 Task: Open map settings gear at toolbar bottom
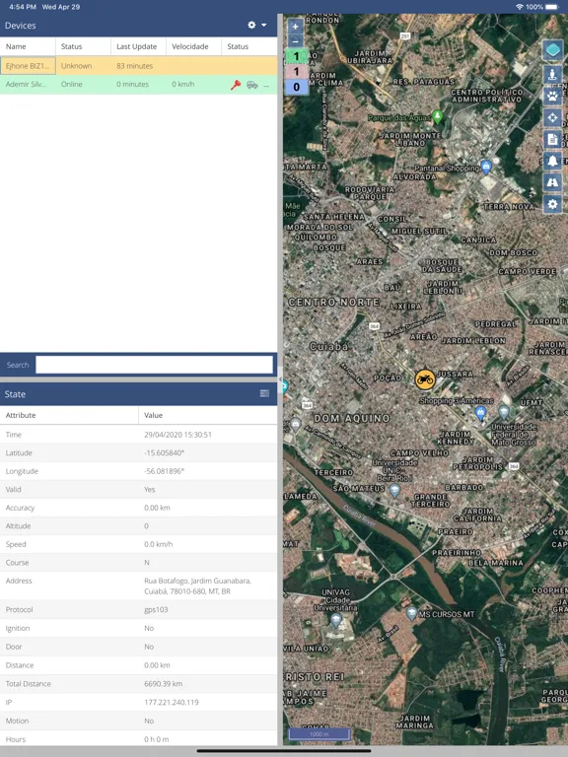coord(552,204)
